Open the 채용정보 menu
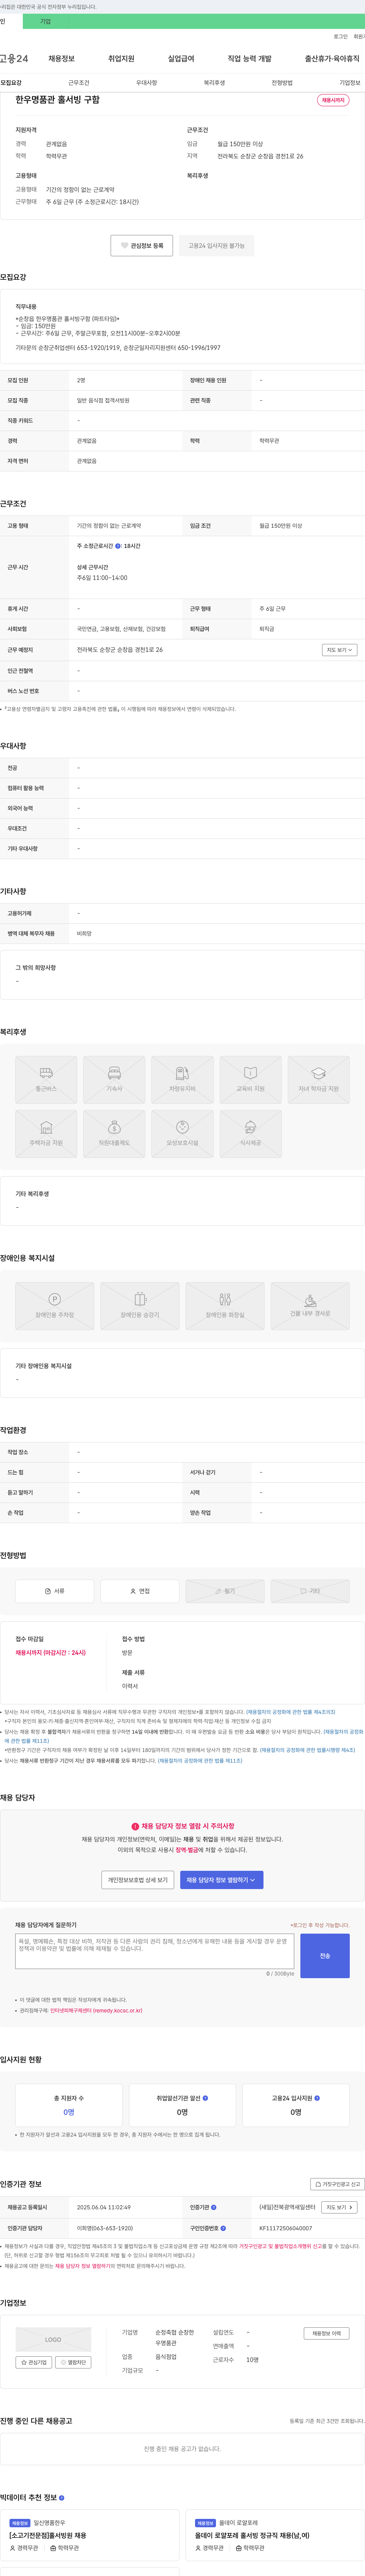 [62, 59]
